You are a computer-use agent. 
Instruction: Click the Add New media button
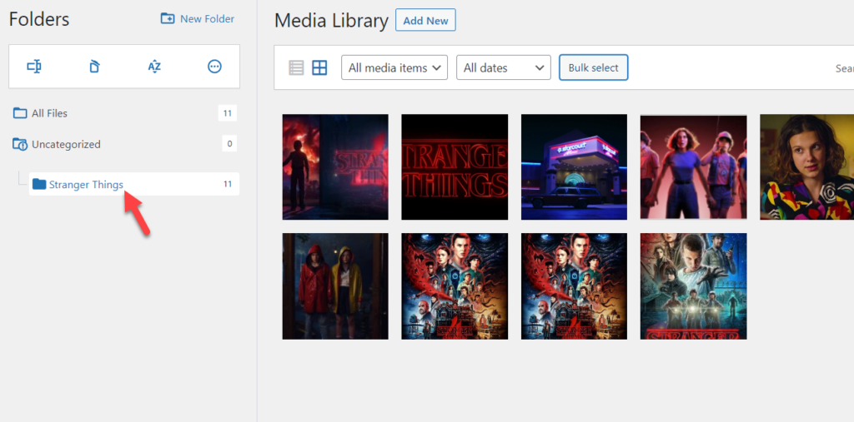click(425, 20)
